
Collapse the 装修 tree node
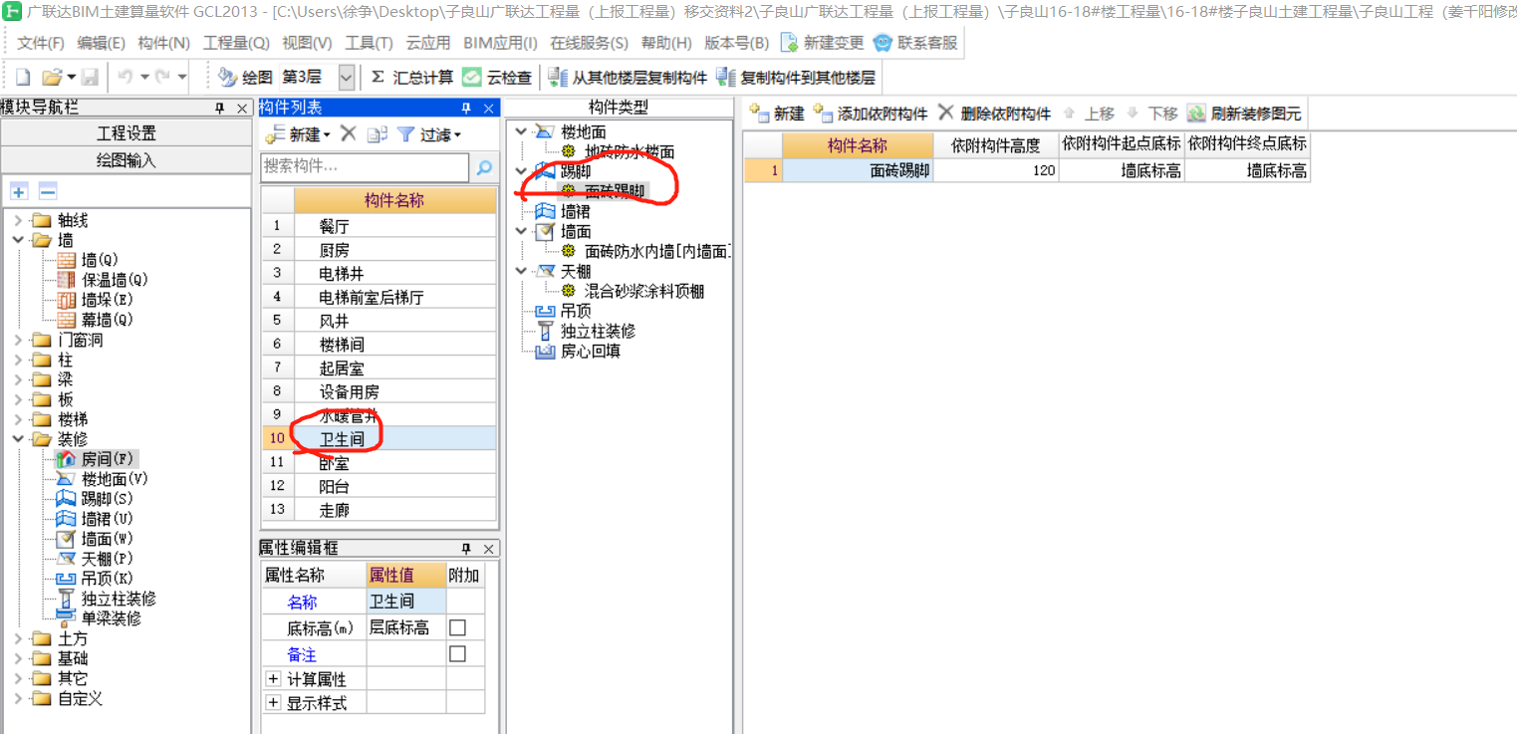pyautogui.click(x=18, y=439)
